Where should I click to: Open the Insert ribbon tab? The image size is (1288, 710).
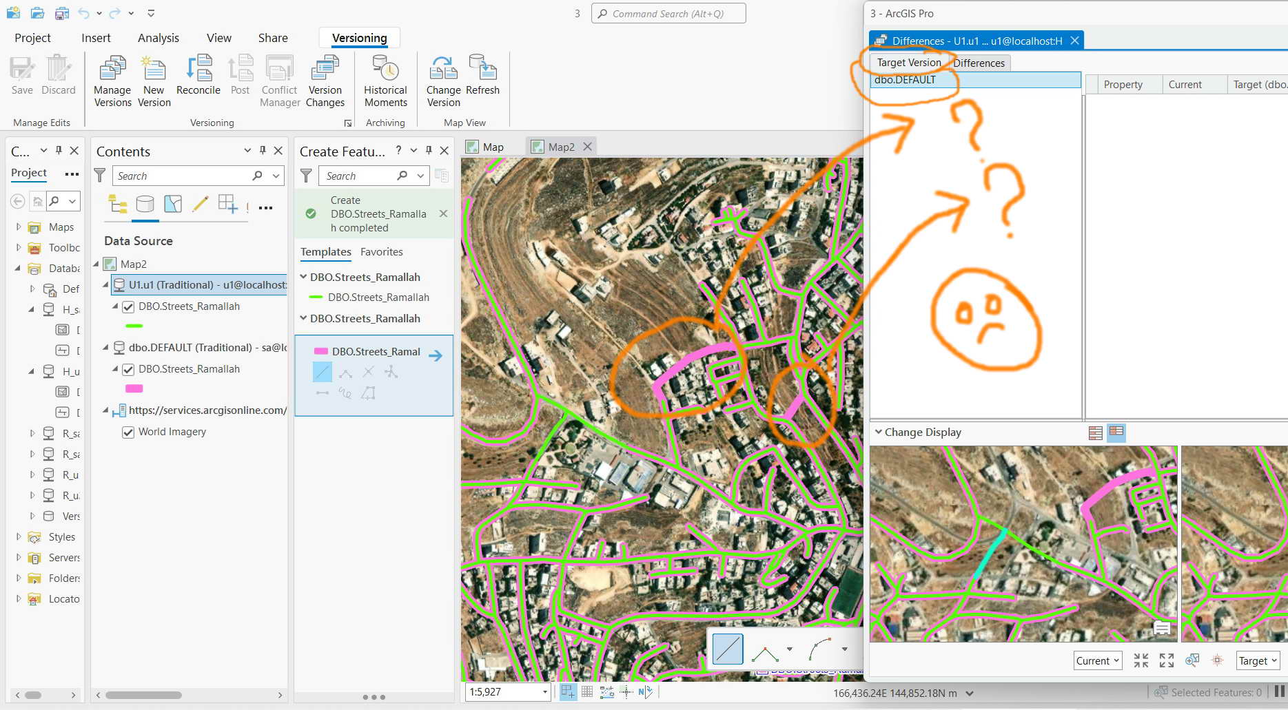coord(96,38)
